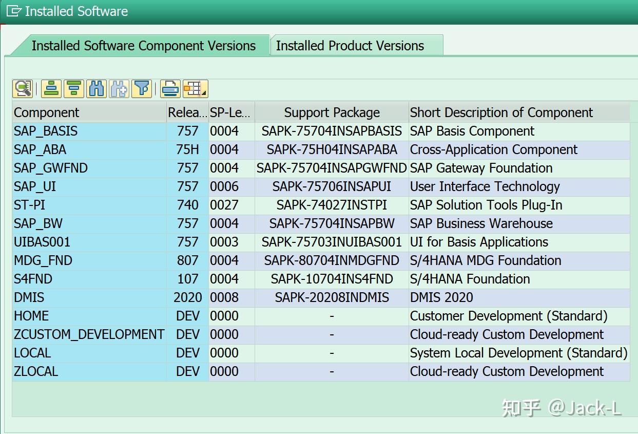
Task: Click support package SAPK-80704INMDGFND
Action: point(332,260)
